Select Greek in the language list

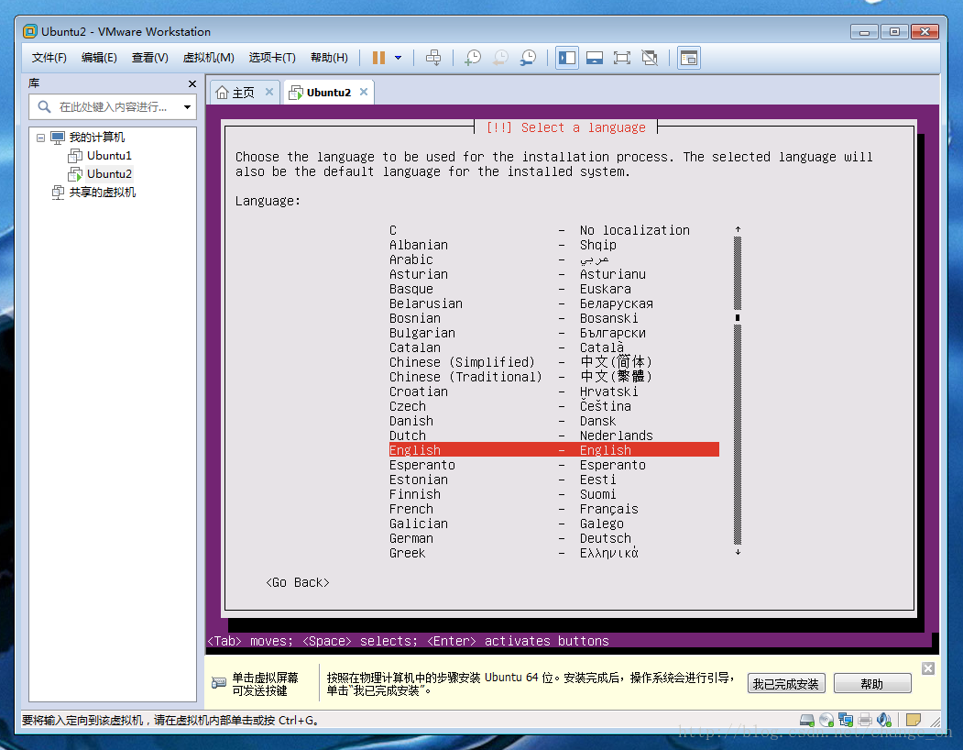554,553
